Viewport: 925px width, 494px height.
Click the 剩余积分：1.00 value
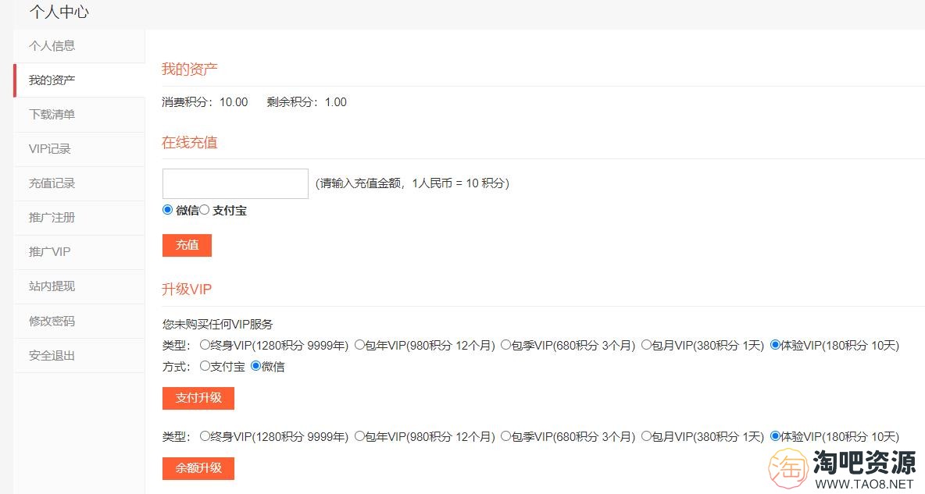(x=307, y=102)
